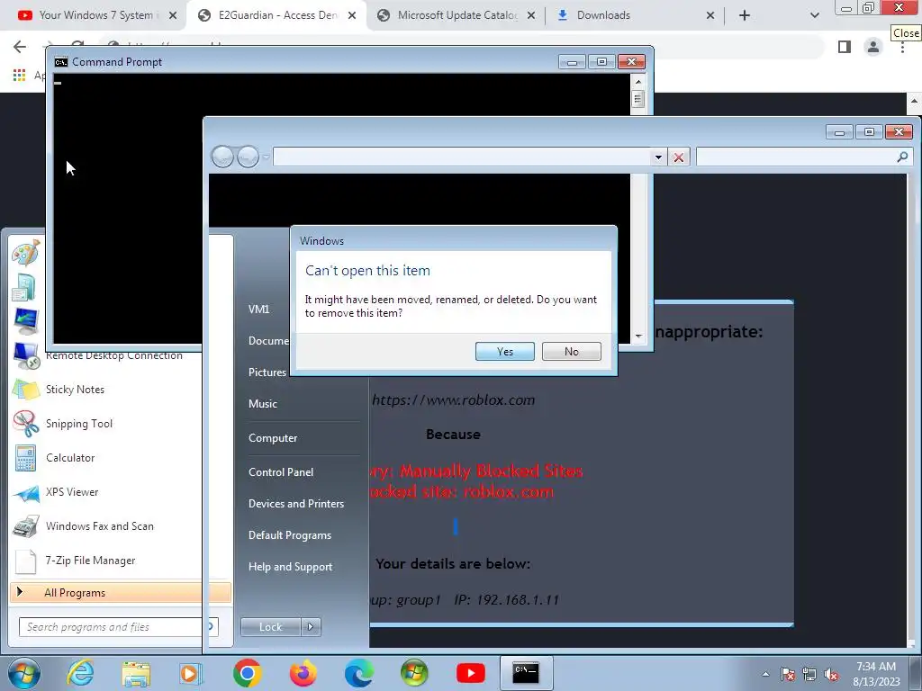Click Command Prompt scrollbar down arrow
The width and height of the screenshot is (922, 691).
tap(638, 337)
